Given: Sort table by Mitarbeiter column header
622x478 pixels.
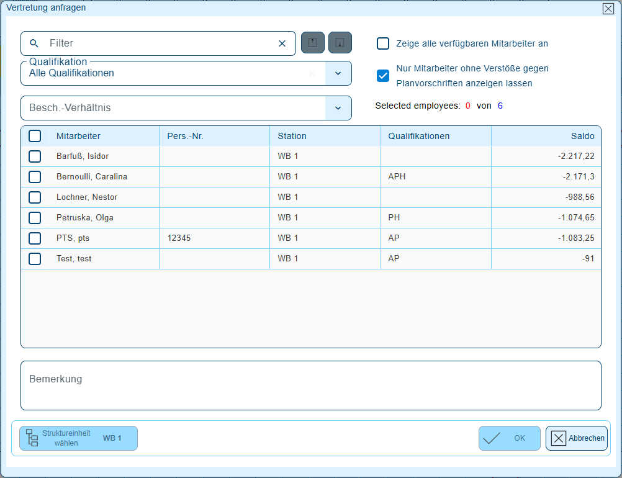Looking at the screenshot, I should (x=78, y=136).
